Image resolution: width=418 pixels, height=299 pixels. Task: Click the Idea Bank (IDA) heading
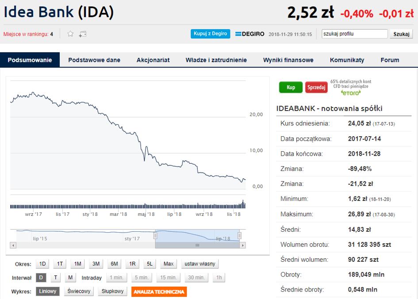59,12
